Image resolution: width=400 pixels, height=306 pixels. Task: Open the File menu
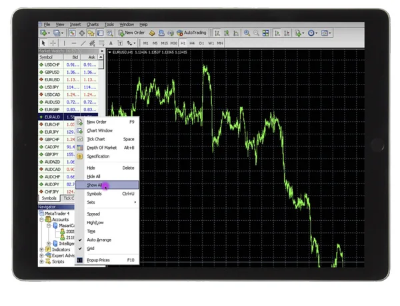pos(47,25)
